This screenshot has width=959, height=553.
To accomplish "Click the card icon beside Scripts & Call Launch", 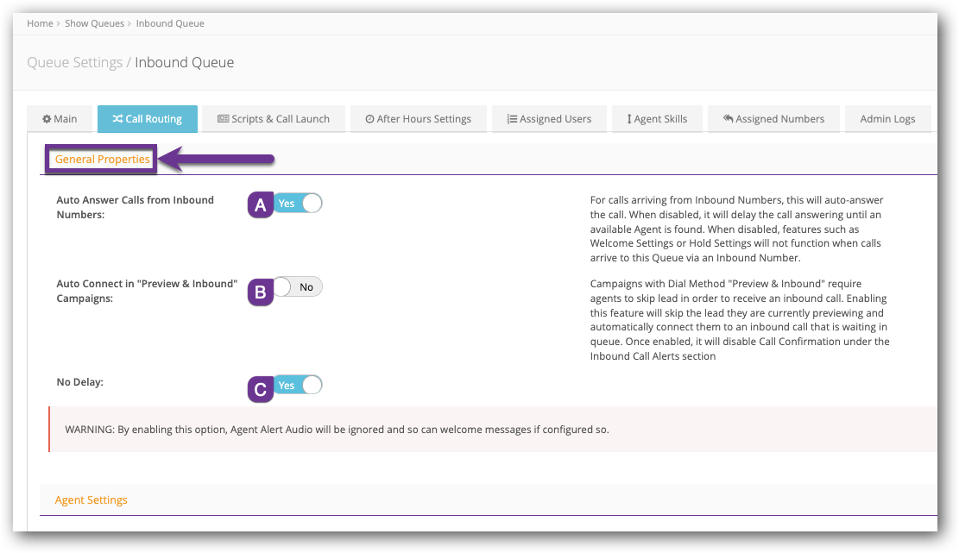I will coord(223,119).
